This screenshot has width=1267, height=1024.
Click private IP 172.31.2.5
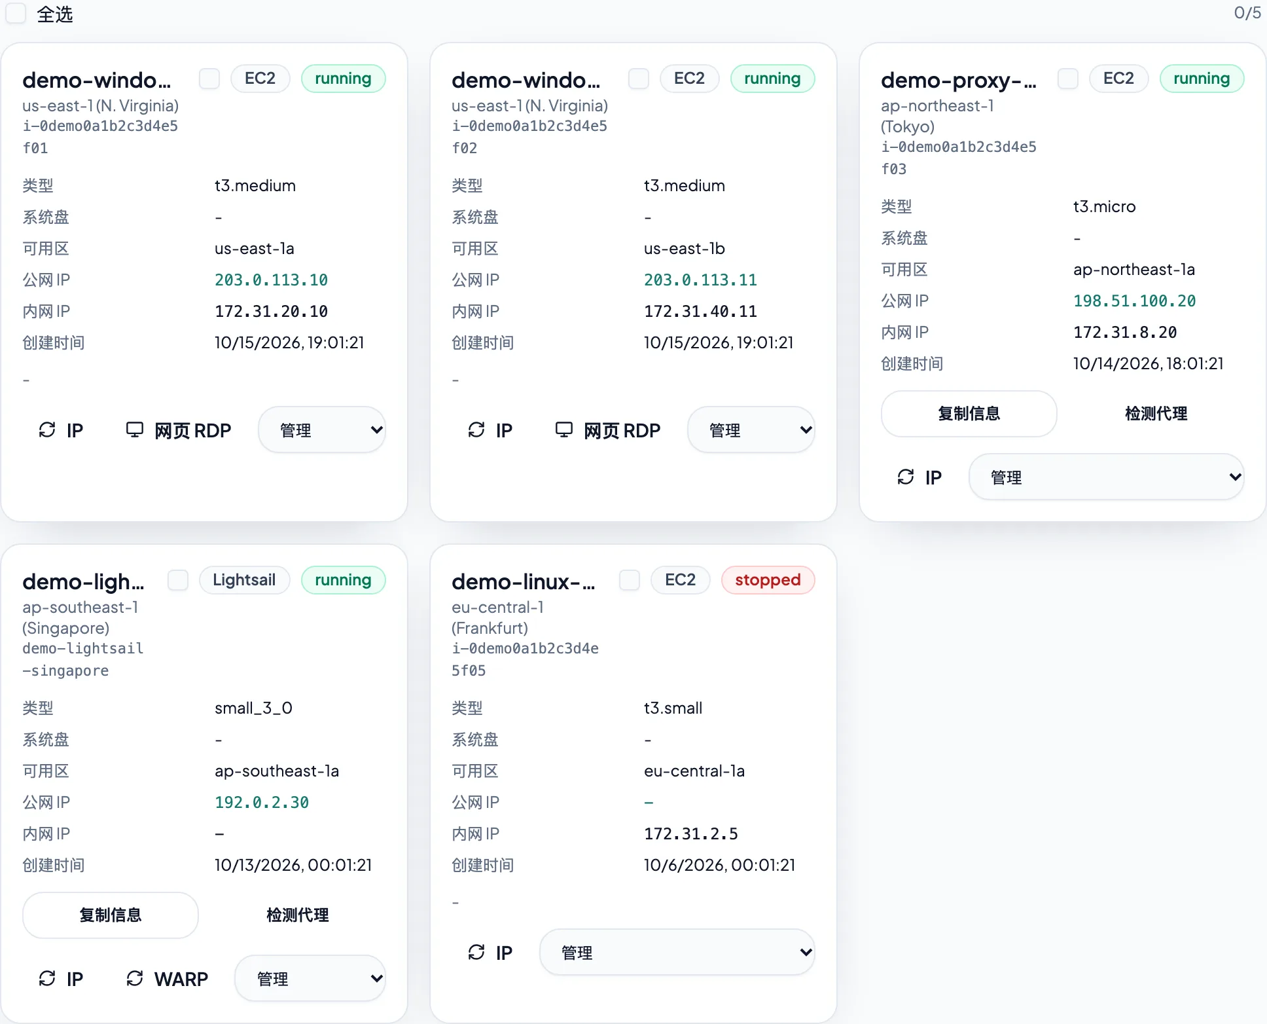click(x=691, y=834)
